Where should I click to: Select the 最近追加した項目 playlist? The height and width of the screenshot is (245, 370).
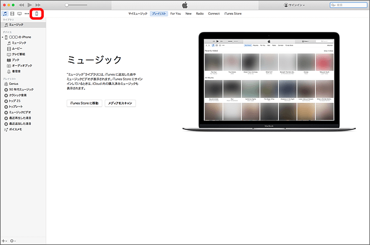[23, 124]
